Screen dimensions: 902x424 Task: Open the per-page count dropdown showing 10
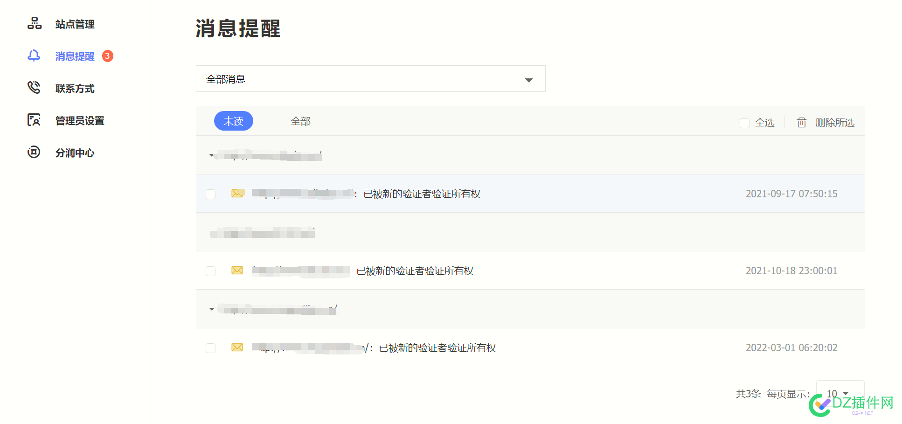[x=840, y=393]
